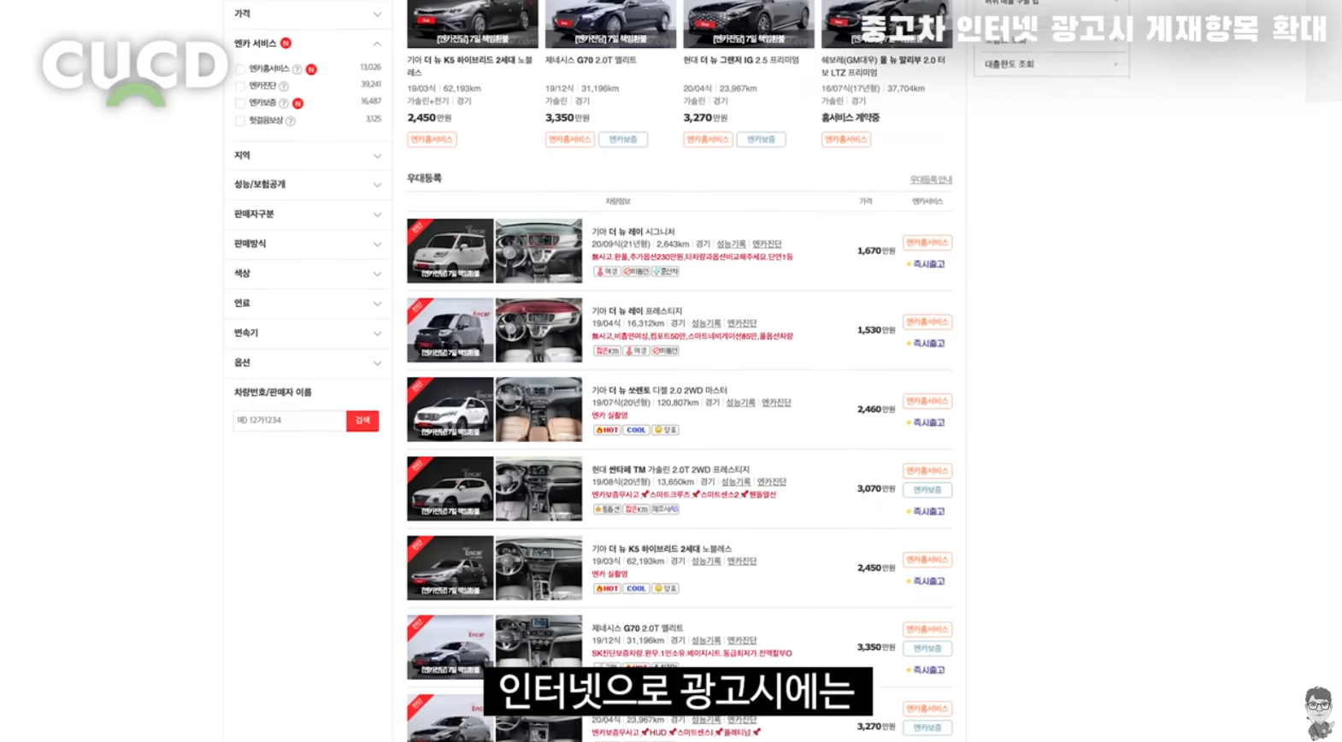Click the HOT tag on the K5 하이브리드 list row
The image size is (1342, 742).
click(607, 589)
